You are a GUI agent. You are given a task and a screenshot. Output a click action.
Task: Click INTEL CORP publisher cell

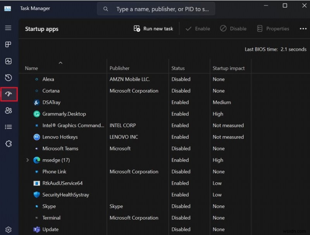coord(122,125)
